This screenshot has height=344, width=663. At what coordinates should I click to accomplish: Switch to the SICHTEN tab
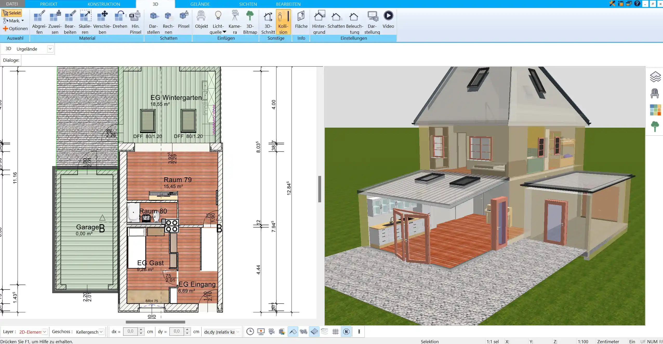coord(248,4)
